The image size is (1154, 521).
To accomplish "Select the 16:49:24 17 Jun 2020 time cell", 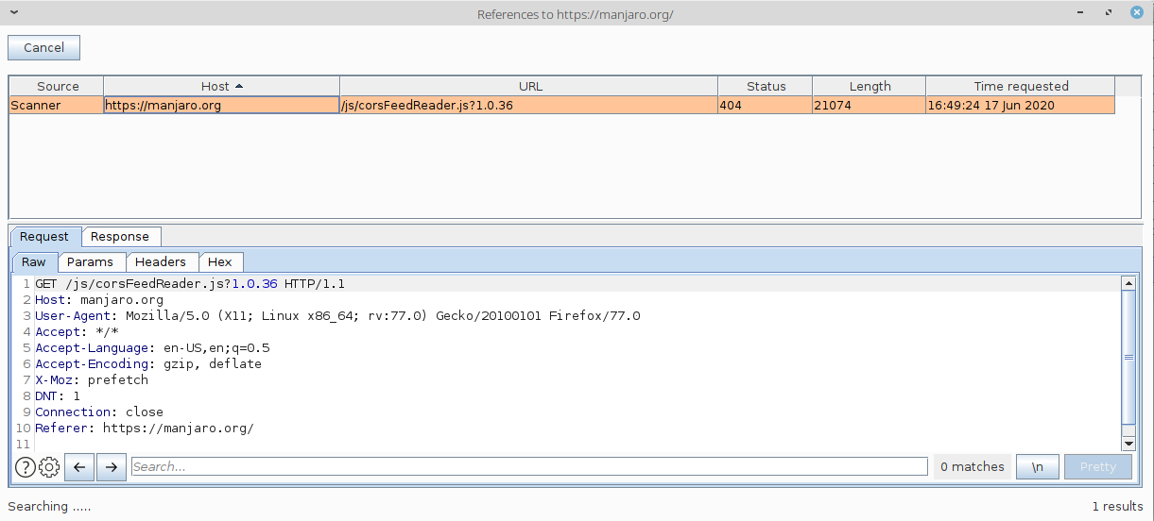I will (1021, 106).
